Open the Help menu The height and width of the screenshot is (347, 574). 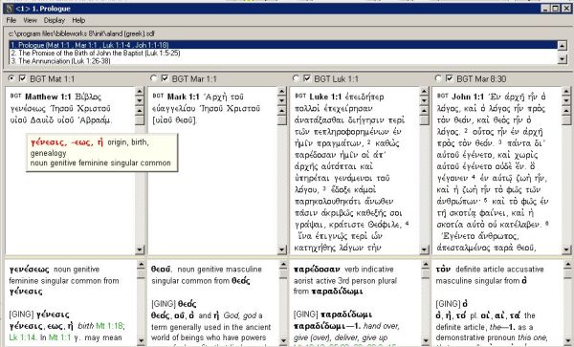78,20
